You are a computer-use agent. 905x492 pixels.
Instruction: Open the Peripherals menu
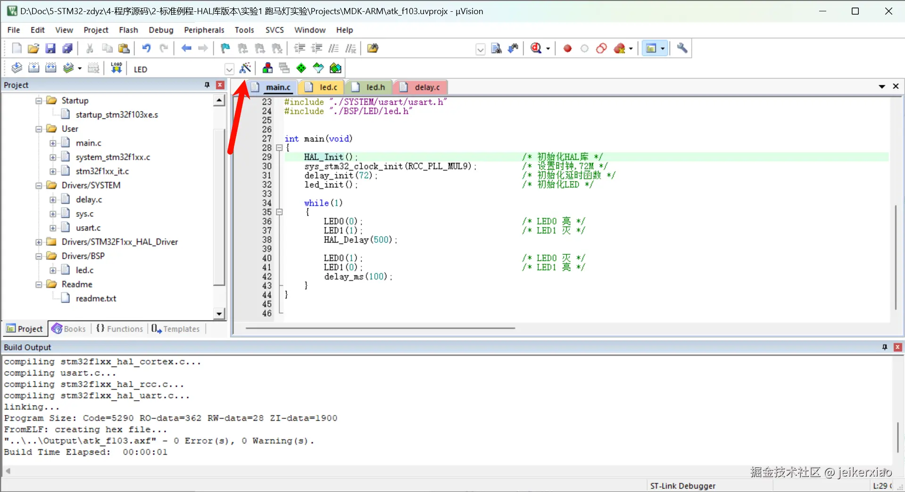pos(204,30)
